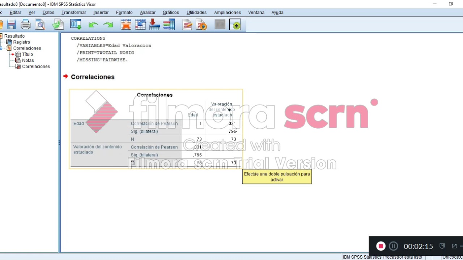The image size is (463, 260).
Task: Click the Go to Case icon
Action: pos(140,25)
